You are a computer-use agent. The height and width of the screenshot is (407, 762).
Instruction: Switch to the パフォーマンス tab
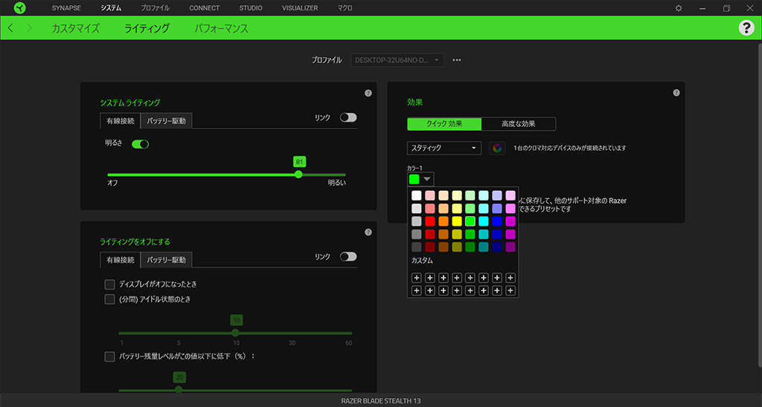click(221, 28)
